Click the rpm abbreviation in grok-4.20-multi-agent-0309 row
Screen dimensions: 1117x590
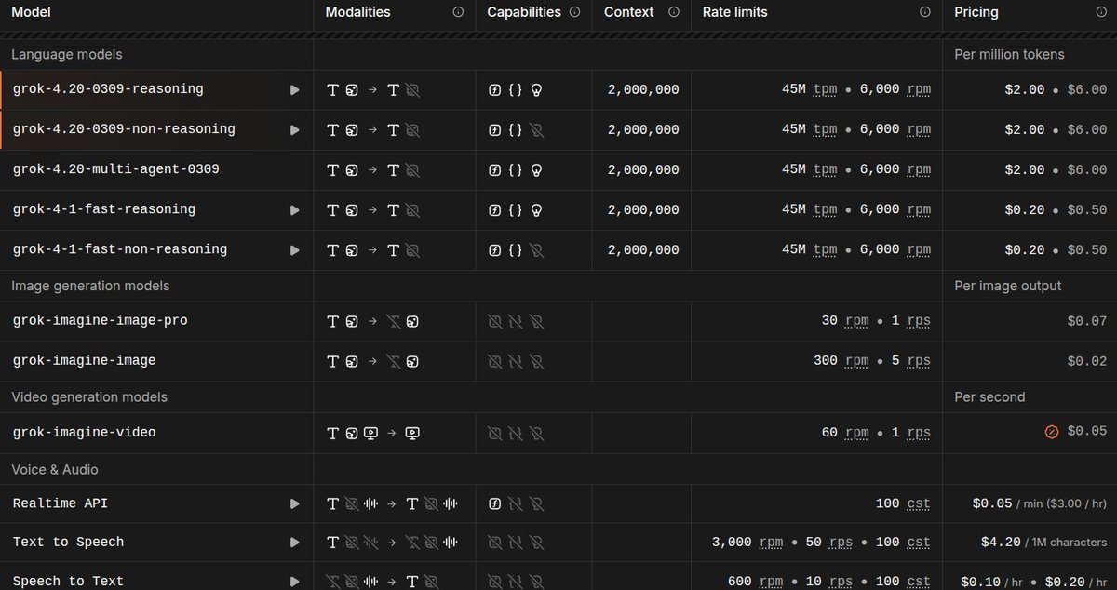coord(919,170)
